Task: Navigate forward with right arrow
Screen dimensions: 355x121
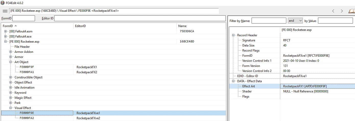Action: coord(342,11)
